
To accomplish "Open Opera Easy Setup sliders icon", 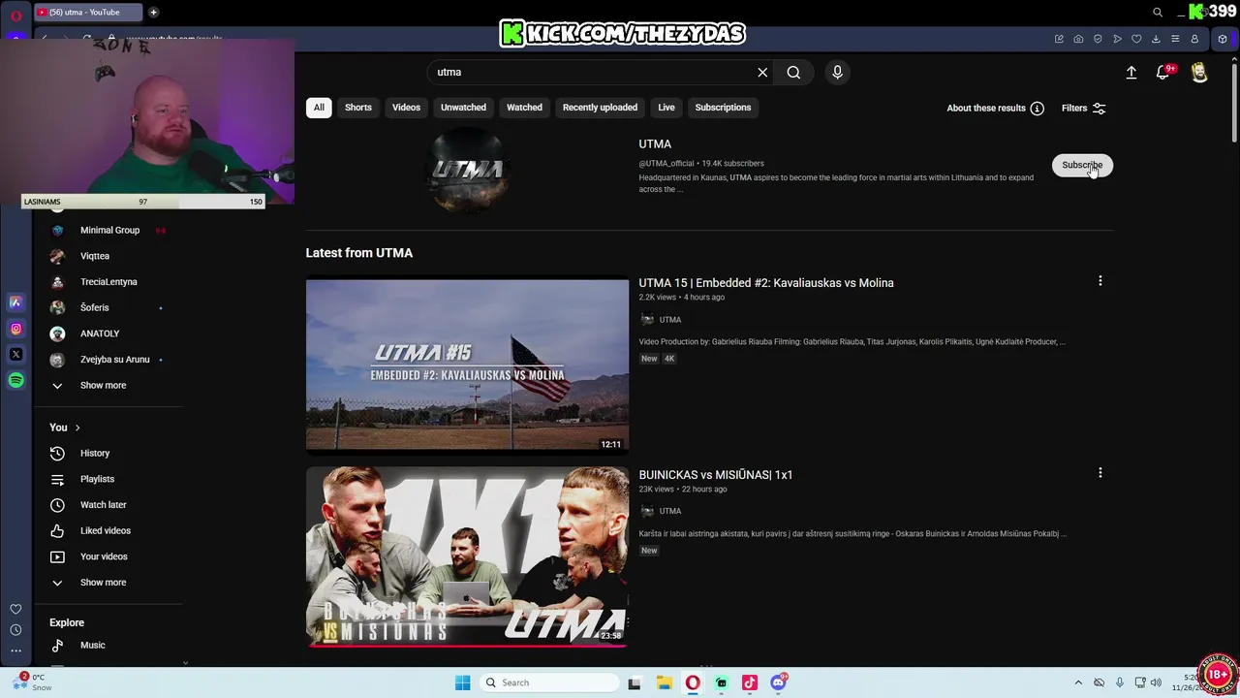I will pos(1175,39).
